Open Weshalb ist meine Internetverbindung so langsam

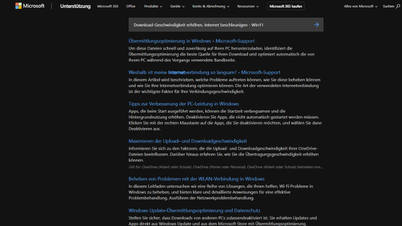(x=204, y=72)
